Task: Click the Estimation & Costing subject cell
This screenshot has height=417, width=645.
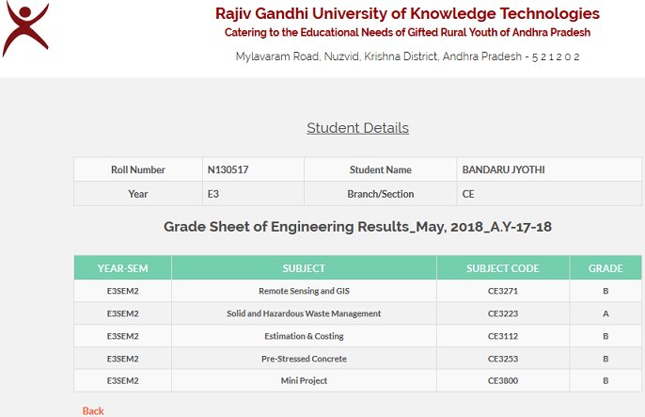Action: click(x=304, y=336)
